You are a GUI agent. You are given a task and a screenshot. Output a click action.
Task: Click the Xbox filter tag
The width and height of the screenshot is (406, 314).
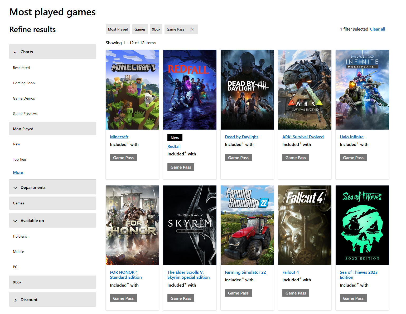pyautogui.click(x=156, y=29)
